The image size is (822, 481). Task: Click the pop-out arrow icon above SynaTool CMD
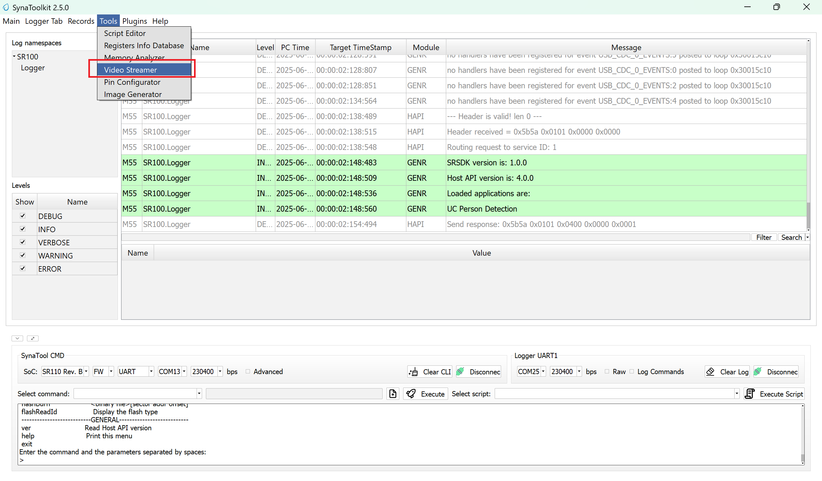(x=33, y=338)
